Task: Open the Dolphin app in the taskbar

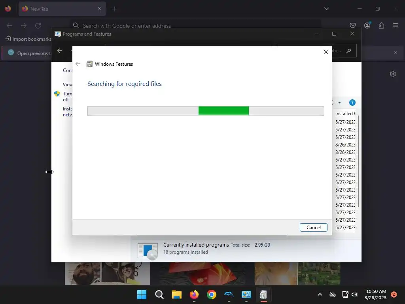Action: tap(229, 294)
